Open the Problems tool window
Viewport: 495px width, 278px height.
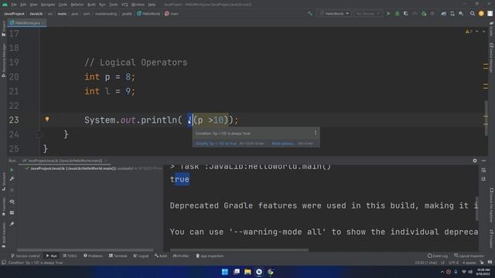93,256
